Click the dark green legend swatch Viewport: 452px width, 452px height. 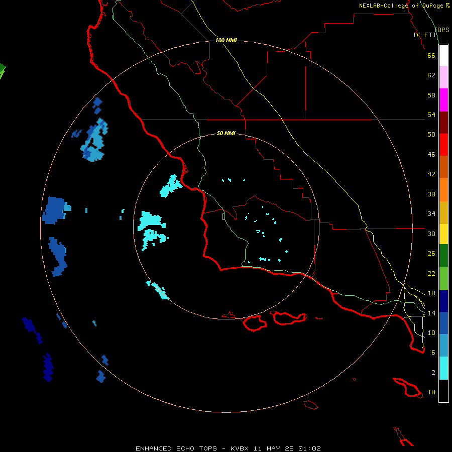coord(443,256)
